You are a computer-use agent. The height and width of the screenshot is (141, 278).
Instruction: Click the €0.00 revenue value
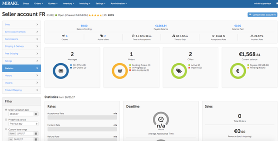[x=239, y=131]
